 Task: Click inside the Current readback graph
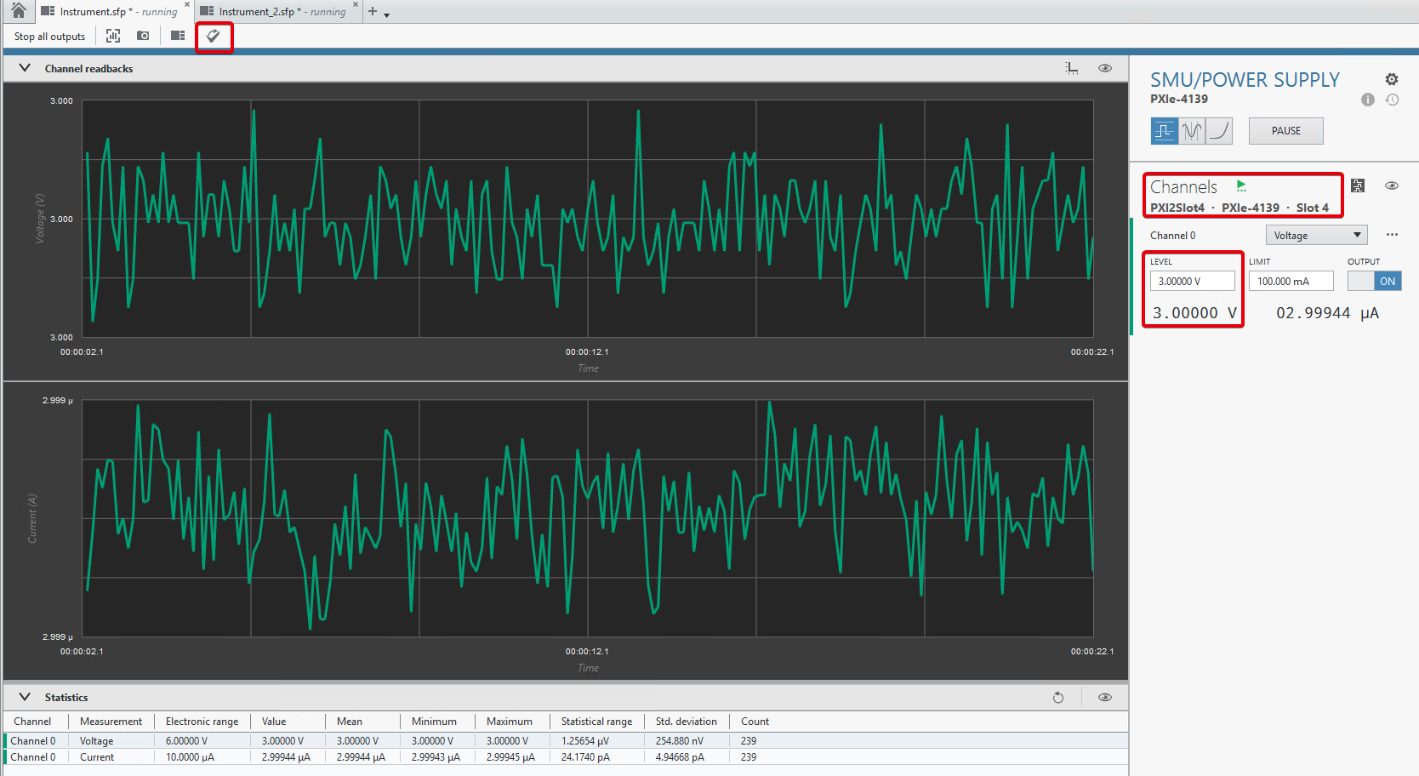[x=587, y=518]
